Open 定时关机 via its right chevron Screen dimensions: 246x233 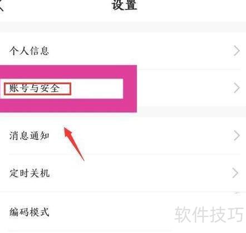pos(235,173)
